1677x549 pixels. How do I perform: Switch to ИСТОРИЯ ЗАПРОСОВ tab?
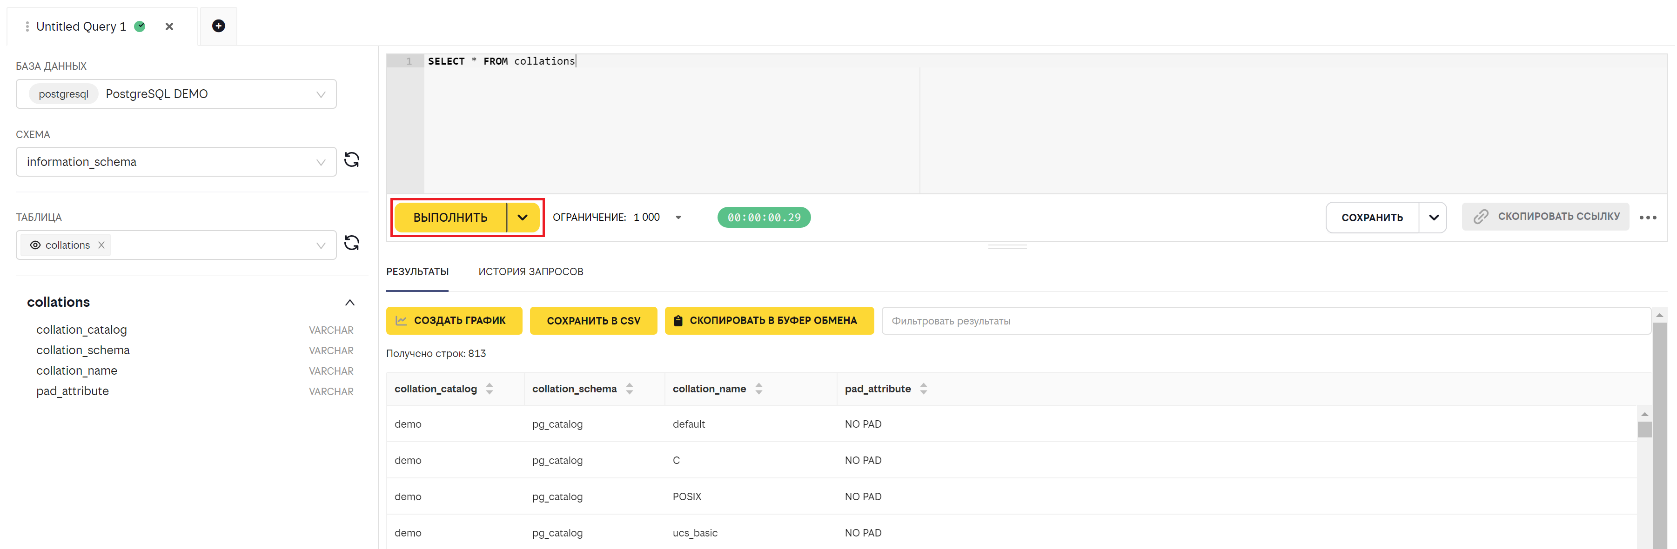[530, 272]
